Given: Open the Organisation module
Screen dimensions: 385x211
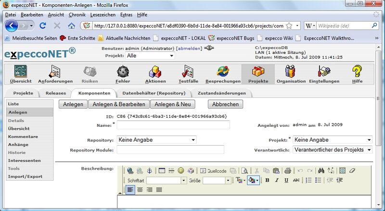Looking at the screenshot, I should pyautogui.click(x=291, y=74).
